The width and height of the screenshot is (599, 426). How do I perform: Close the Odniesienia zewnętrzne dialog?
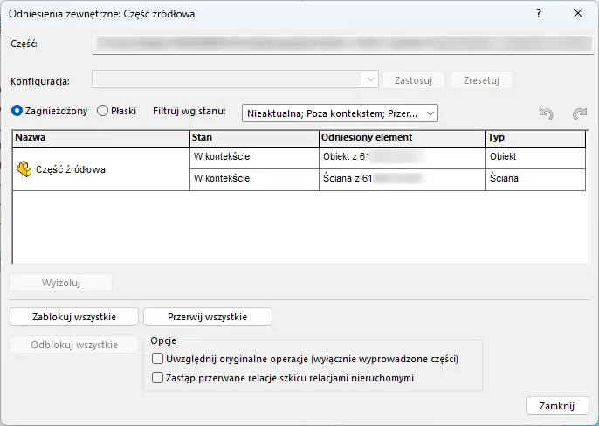tap(578, 13)
